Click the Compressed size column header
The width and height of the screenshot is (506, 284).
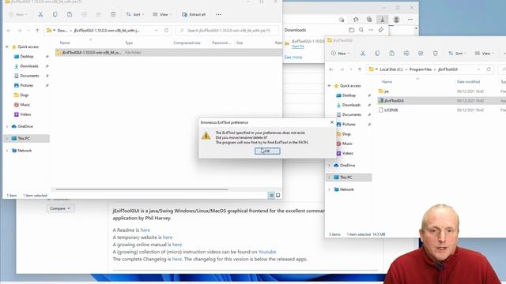click(x=187, y=43)
